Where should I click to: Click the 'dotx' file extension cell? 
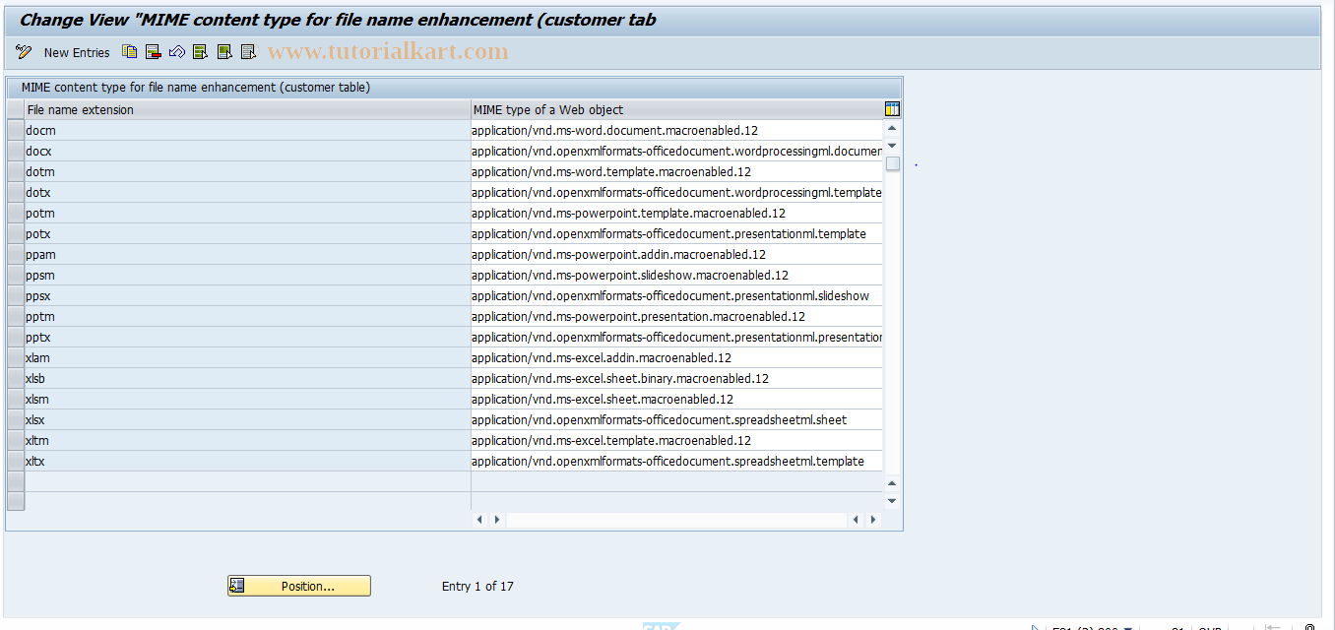click(x=248, y=192)
